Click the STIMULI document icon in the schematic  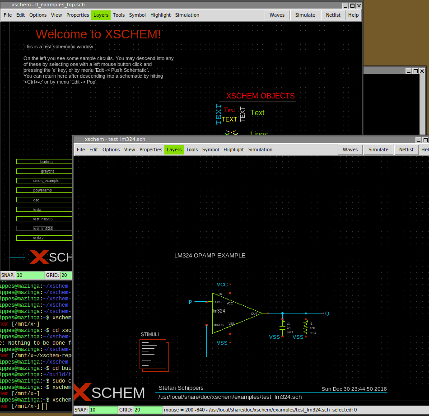154,354
